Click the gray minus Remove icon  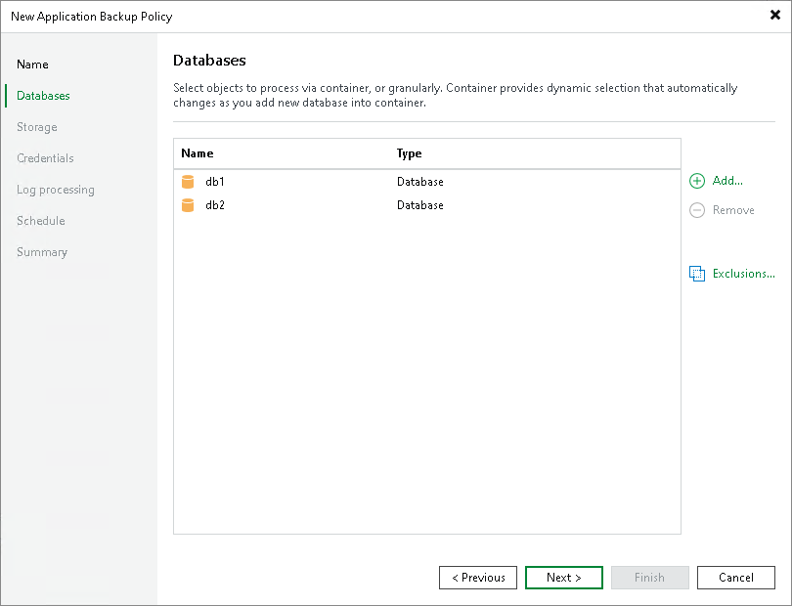click(x=696, y=210)
